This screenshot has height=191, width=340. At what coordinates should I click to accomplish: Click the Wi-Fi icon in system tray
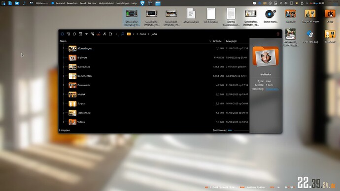pyautogui.click(x=297, y=3)
